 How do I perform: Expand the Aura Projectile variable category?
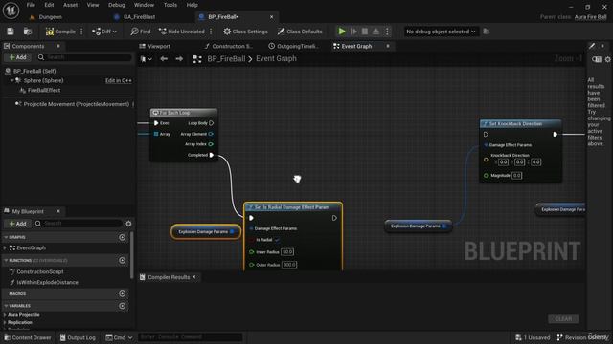pos(5,315)
